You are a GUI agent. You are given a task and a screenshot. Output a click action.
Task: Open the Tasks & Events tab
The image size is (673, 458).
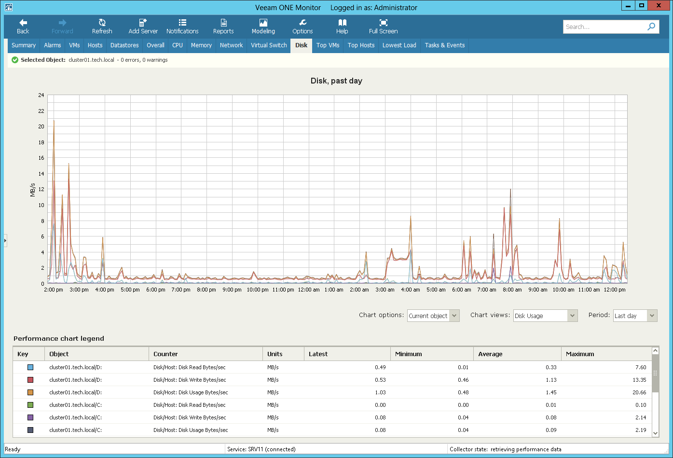(445, 45)
